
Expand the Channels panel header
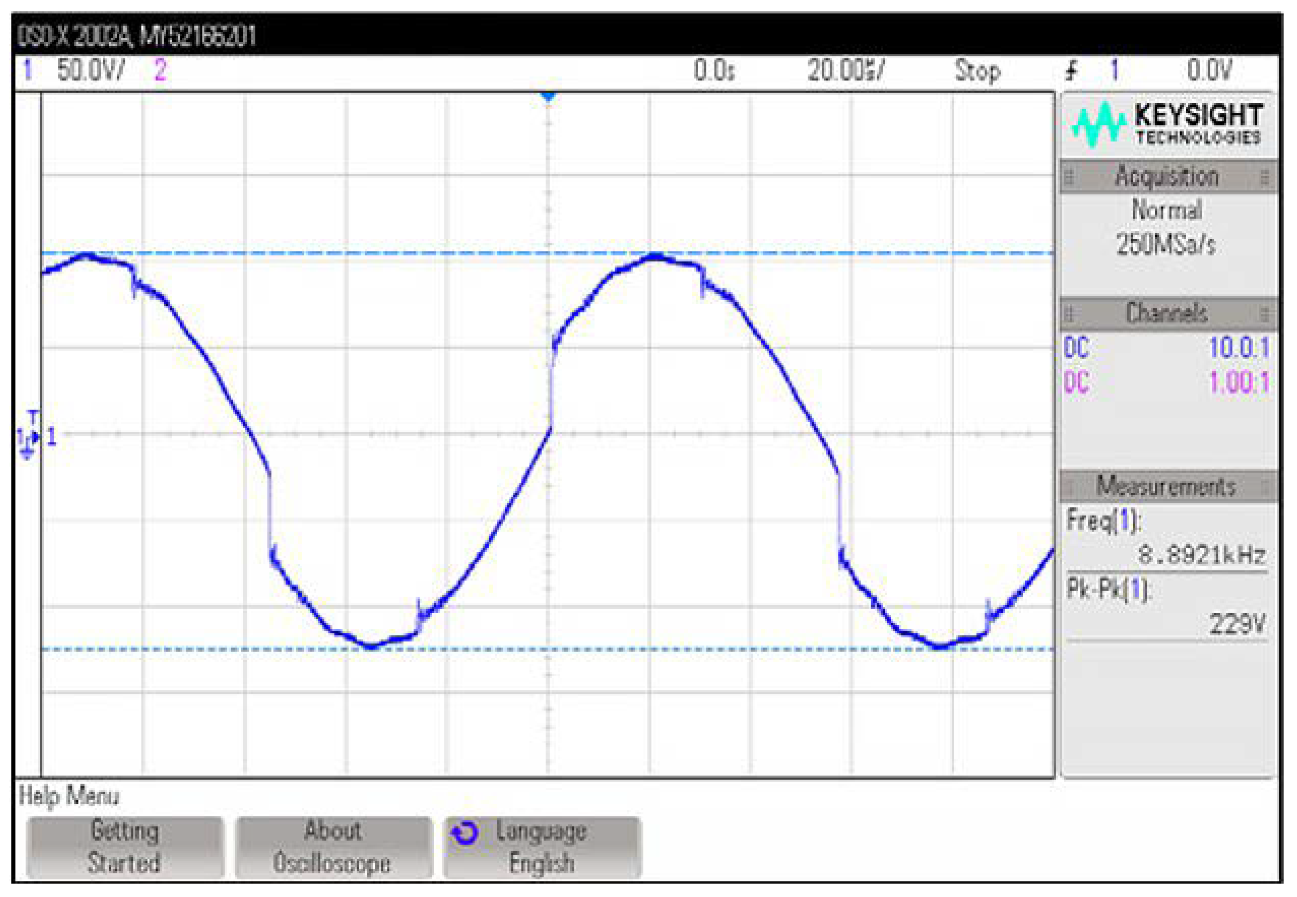pyautogui.click(x=1167, y=313)
